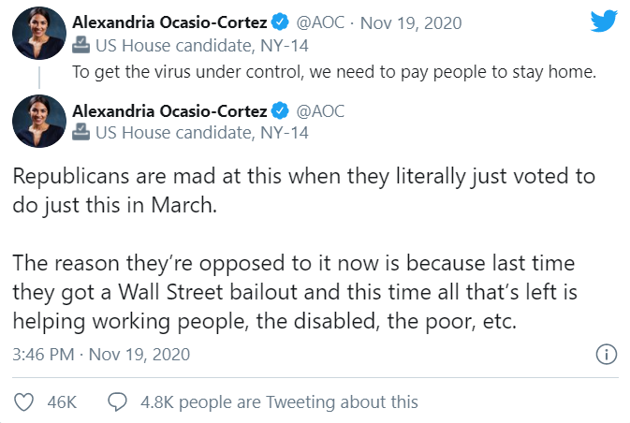Viewport: 630px width, 423px height.
Task: Open '4.8K people are Tweeting about this'
Action: pyautogui.click(x=279, y=402)
